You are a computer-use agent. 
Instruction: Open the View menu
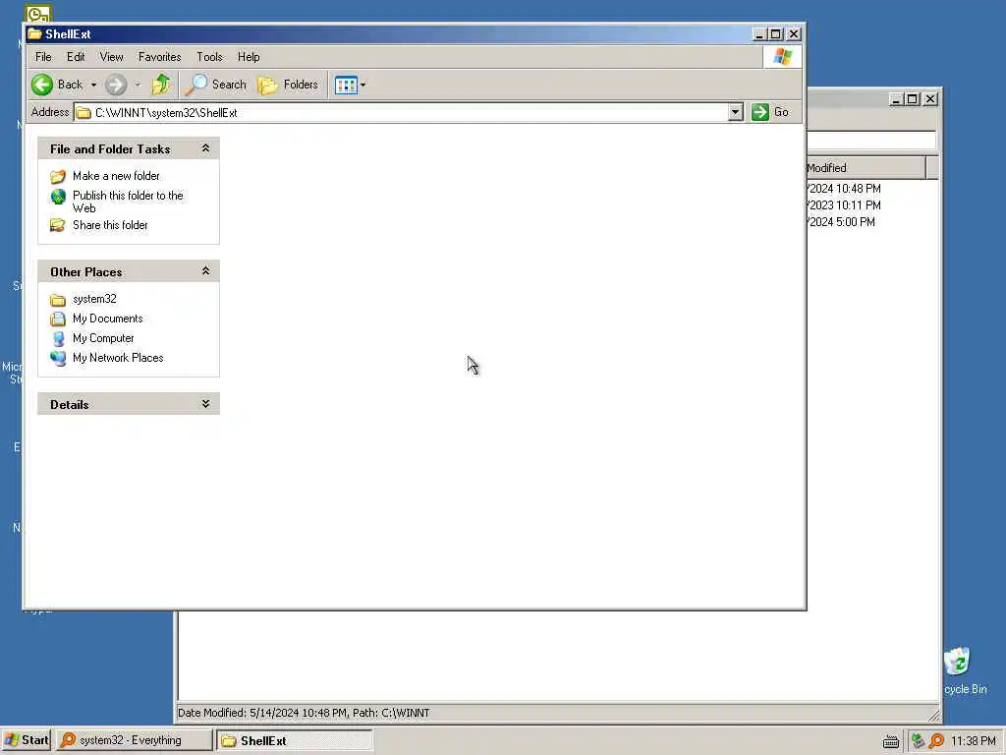click(x=111, y=56)
